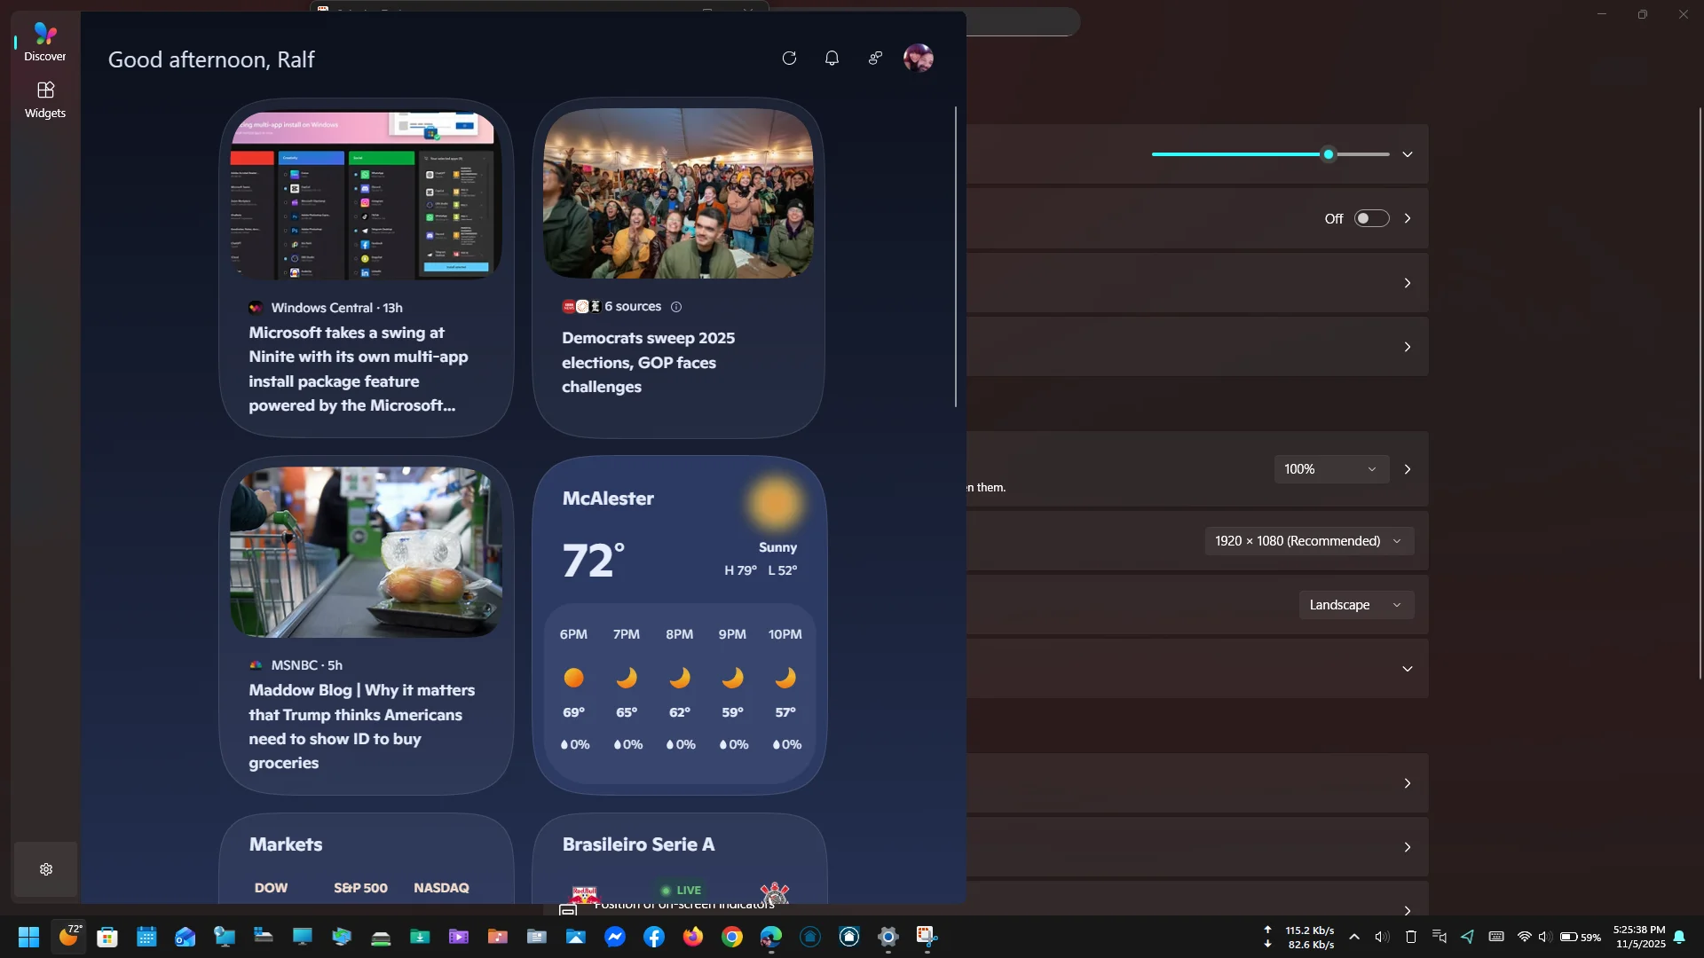Expand the chevron beside the brightness slider
Screen dimensions: 1704x958
click(x=1408, y=154)
